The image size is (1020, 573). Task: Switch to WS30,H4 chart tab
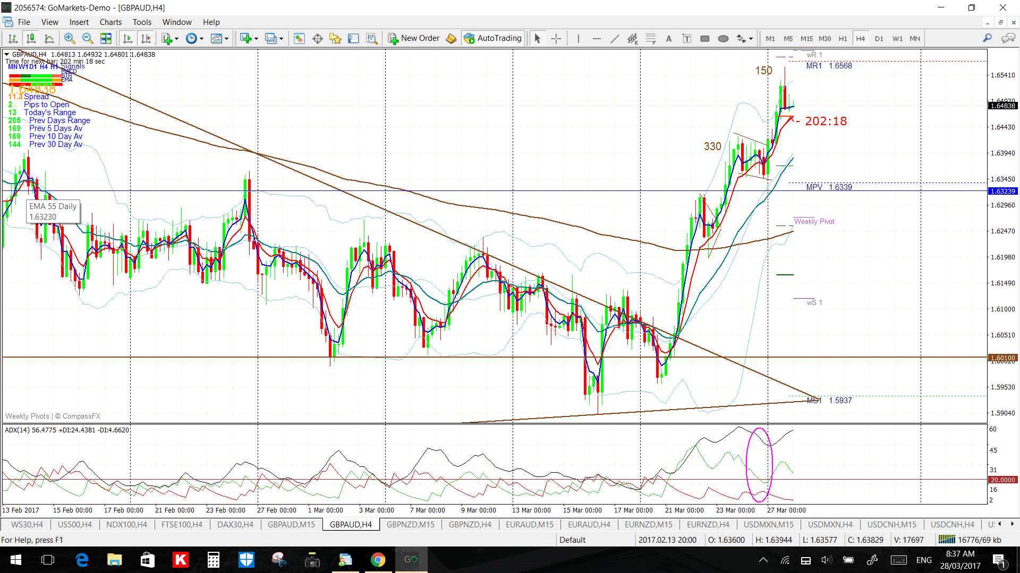coord(27,524)
